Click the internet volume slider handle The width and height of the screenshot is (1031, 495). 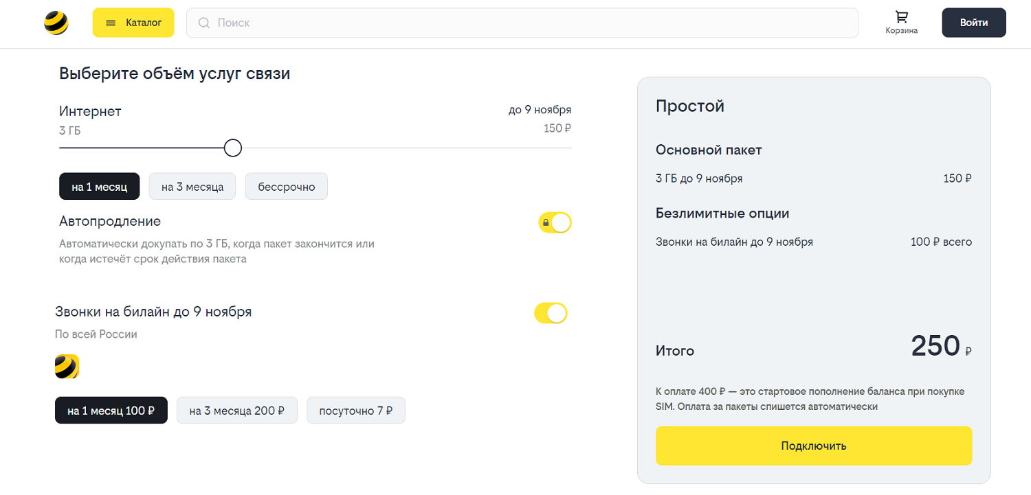tap(233, 148)
